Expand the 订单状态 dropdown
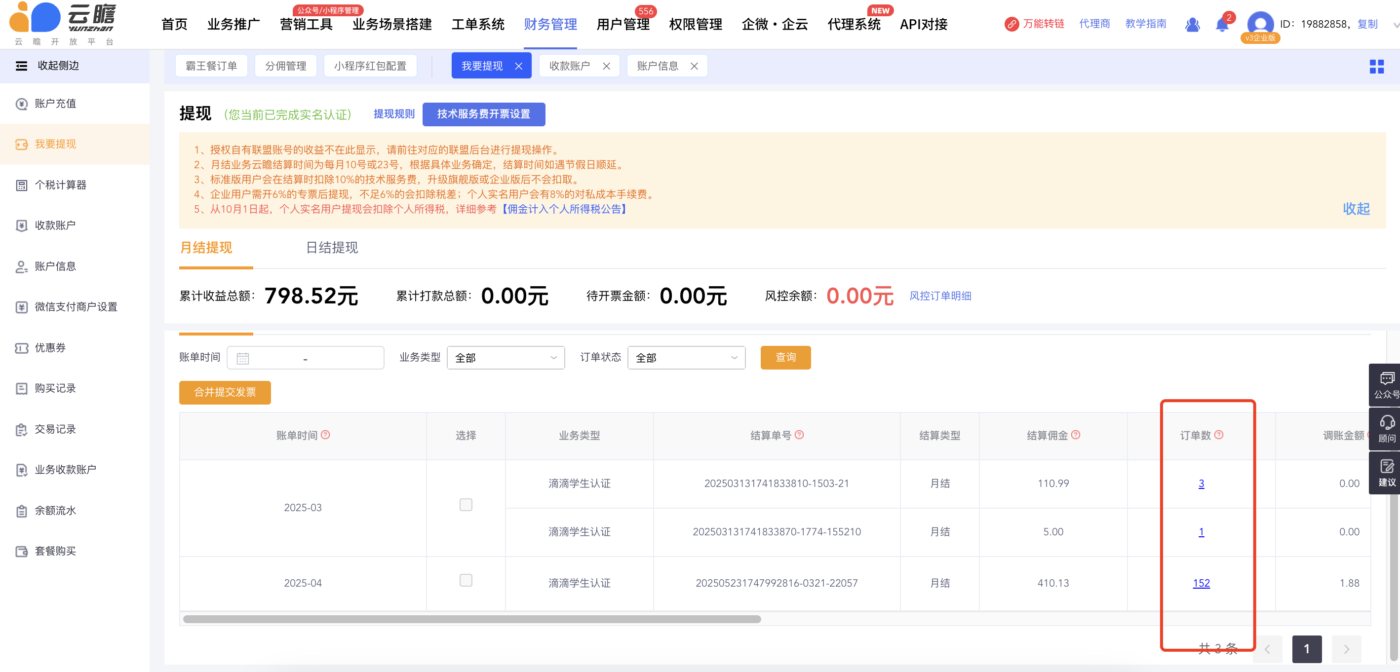The image size is (1400, 672). (686, 357)
